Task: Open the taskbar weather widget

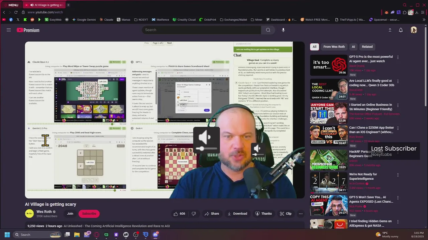Action: [387, 235]
